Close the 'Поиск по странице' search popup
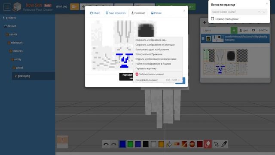 pos(267,3)
